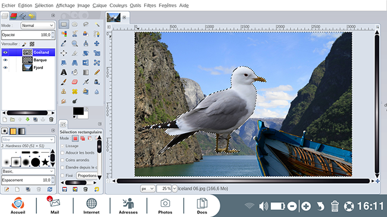Select the Rectangle Select tool
The height and width of the screenshot is (217, 387).
tap(64, 24)
